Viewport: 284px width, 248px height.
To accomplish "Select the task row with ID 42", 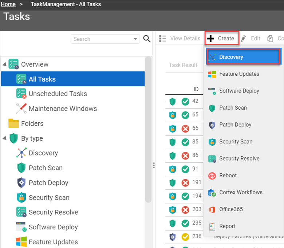I will tap(184, 102).
